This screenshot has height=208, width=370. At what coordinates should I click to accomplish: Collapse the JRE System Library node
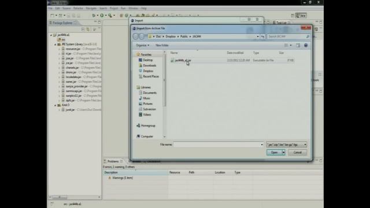click(55, 44)
